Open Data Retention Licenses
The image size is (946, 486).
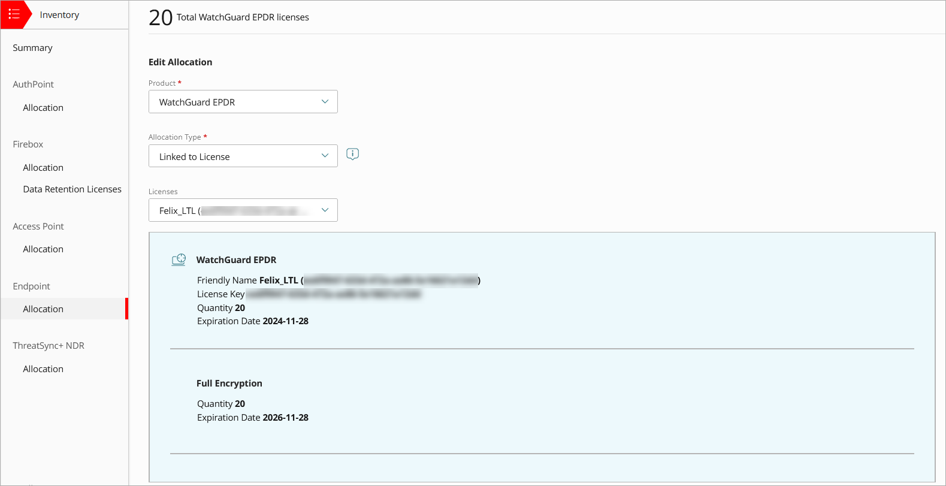click(72, 189)
